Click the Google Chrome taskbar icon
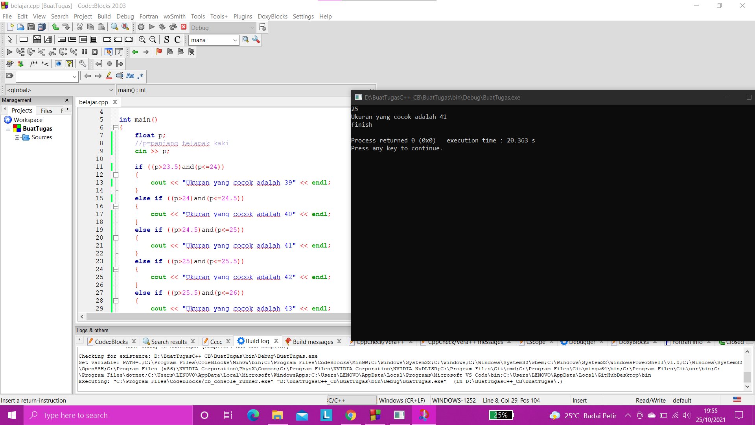The image size is (755, 425). [x=350, y=415]
